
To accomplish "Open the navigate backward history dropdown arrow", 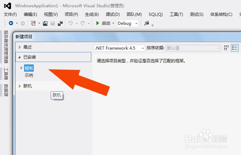I will [17, 23].
